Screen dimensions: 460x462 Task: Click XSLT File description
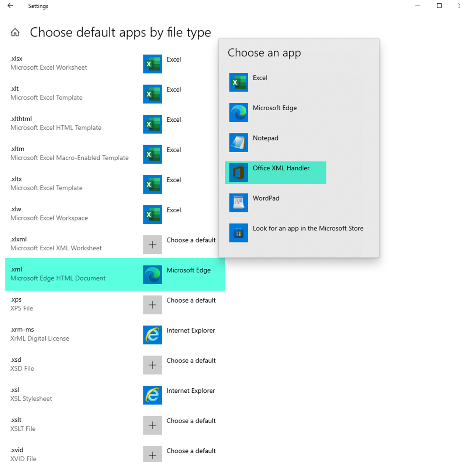click(23, 429)
